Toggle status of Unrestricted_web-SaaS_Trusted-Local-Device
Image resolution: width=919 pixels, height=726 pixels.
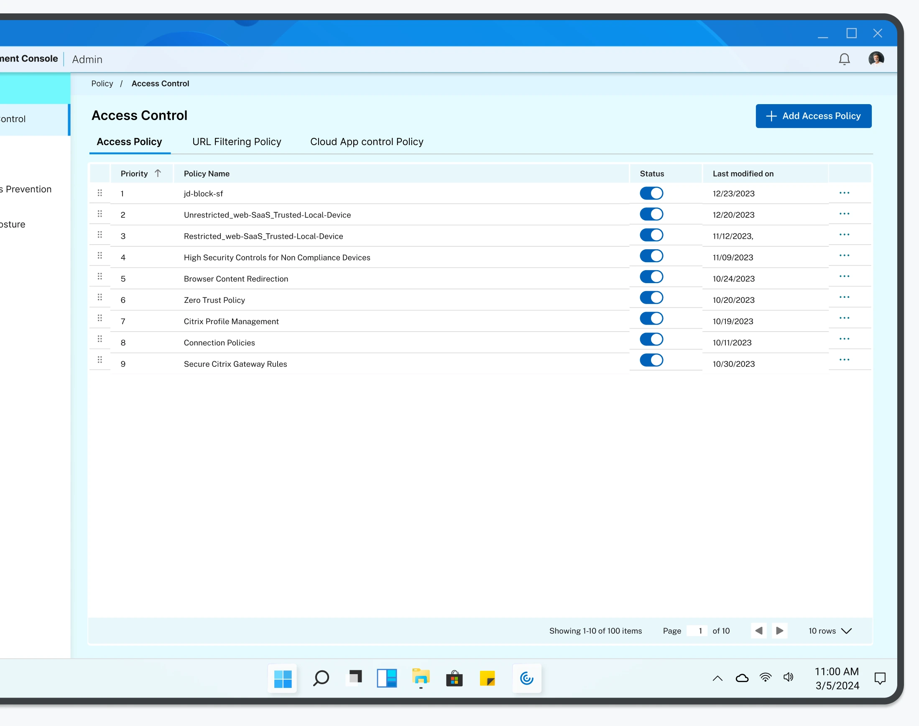point(651,214)
